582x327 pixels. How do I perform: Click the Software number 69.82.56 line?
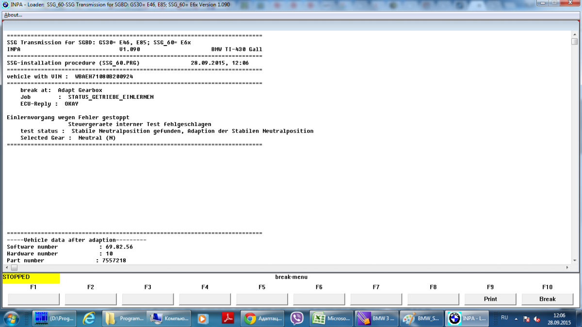click(70, 247)
